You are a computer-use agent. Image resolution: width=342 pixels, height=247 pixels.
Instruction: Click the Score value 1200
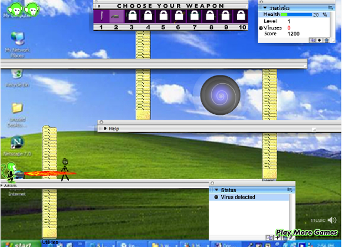coord(294,34)
